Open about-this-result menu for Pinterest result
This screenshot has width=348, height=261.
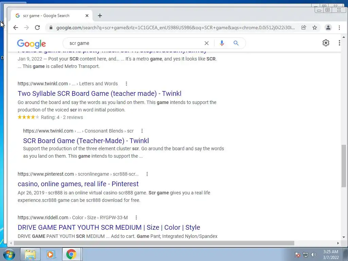(x=147, y=174)
